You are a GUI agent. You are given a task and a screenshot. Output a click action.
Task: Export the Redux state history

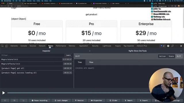coord(144,100)
